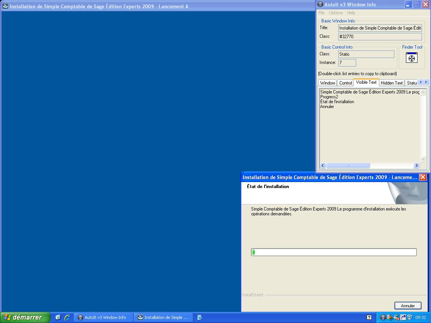Click the Instance field showing 7
Viewport: 431px width, 323px height.
(347, 63)
